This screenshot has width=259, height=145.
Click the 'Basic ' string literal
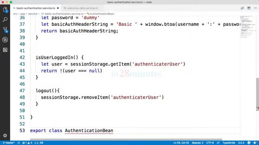coord(127,24)
